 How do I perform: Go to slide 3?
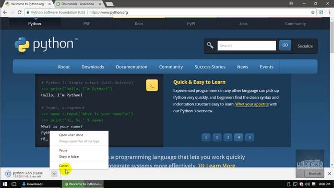click(228, 137)
